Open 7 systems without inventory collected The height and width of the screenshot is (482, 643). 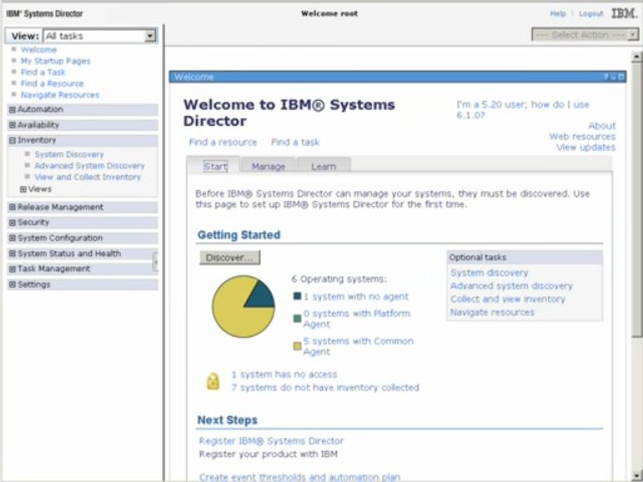[326, 388]
